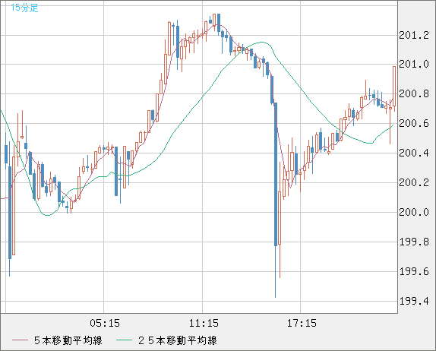Click the 200.2 price axis label
This screenshot has height=351, width=436.
tap(414, 183)
